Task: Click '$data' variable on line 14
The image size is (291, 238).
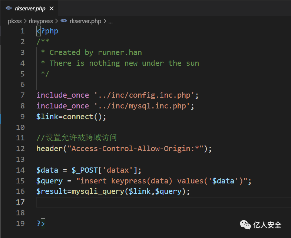Action: tap(47, 170)
